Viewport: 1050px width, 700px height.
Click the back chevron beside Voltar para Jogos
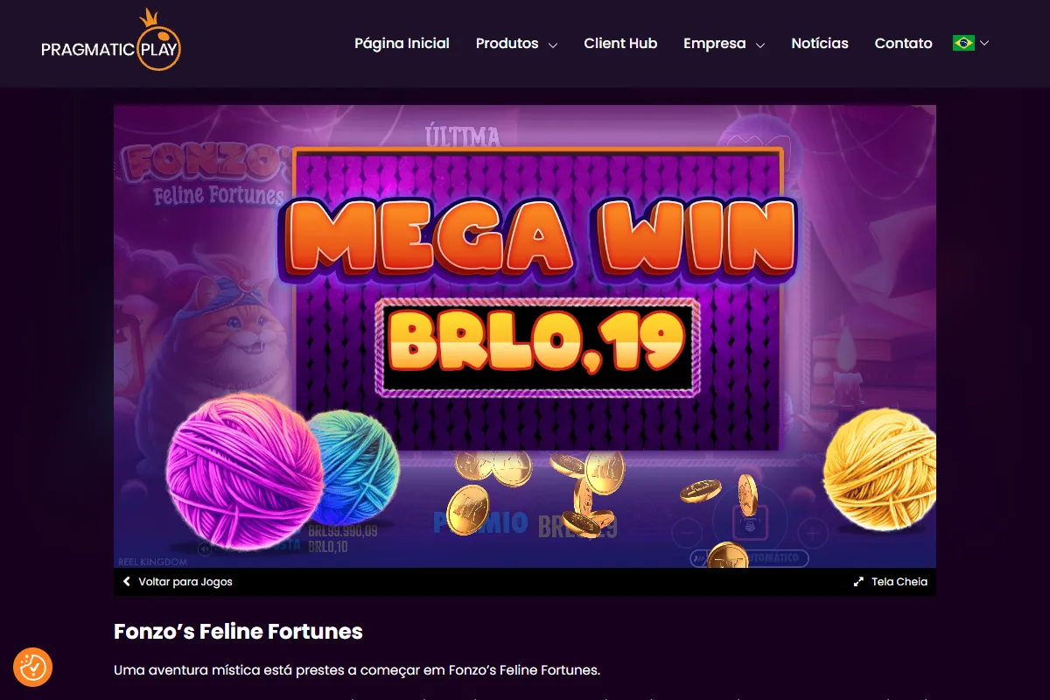point(127,582)
